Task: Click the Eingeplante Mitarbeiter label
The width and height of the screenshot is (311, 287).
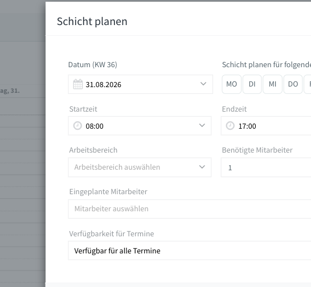Action: pyautogui.click(x=108, y=192)
